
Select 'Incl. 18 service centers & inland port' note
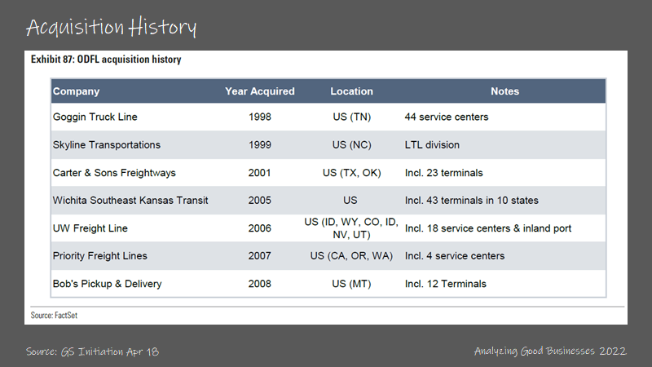pyautogui.click(x=488, y=228)
